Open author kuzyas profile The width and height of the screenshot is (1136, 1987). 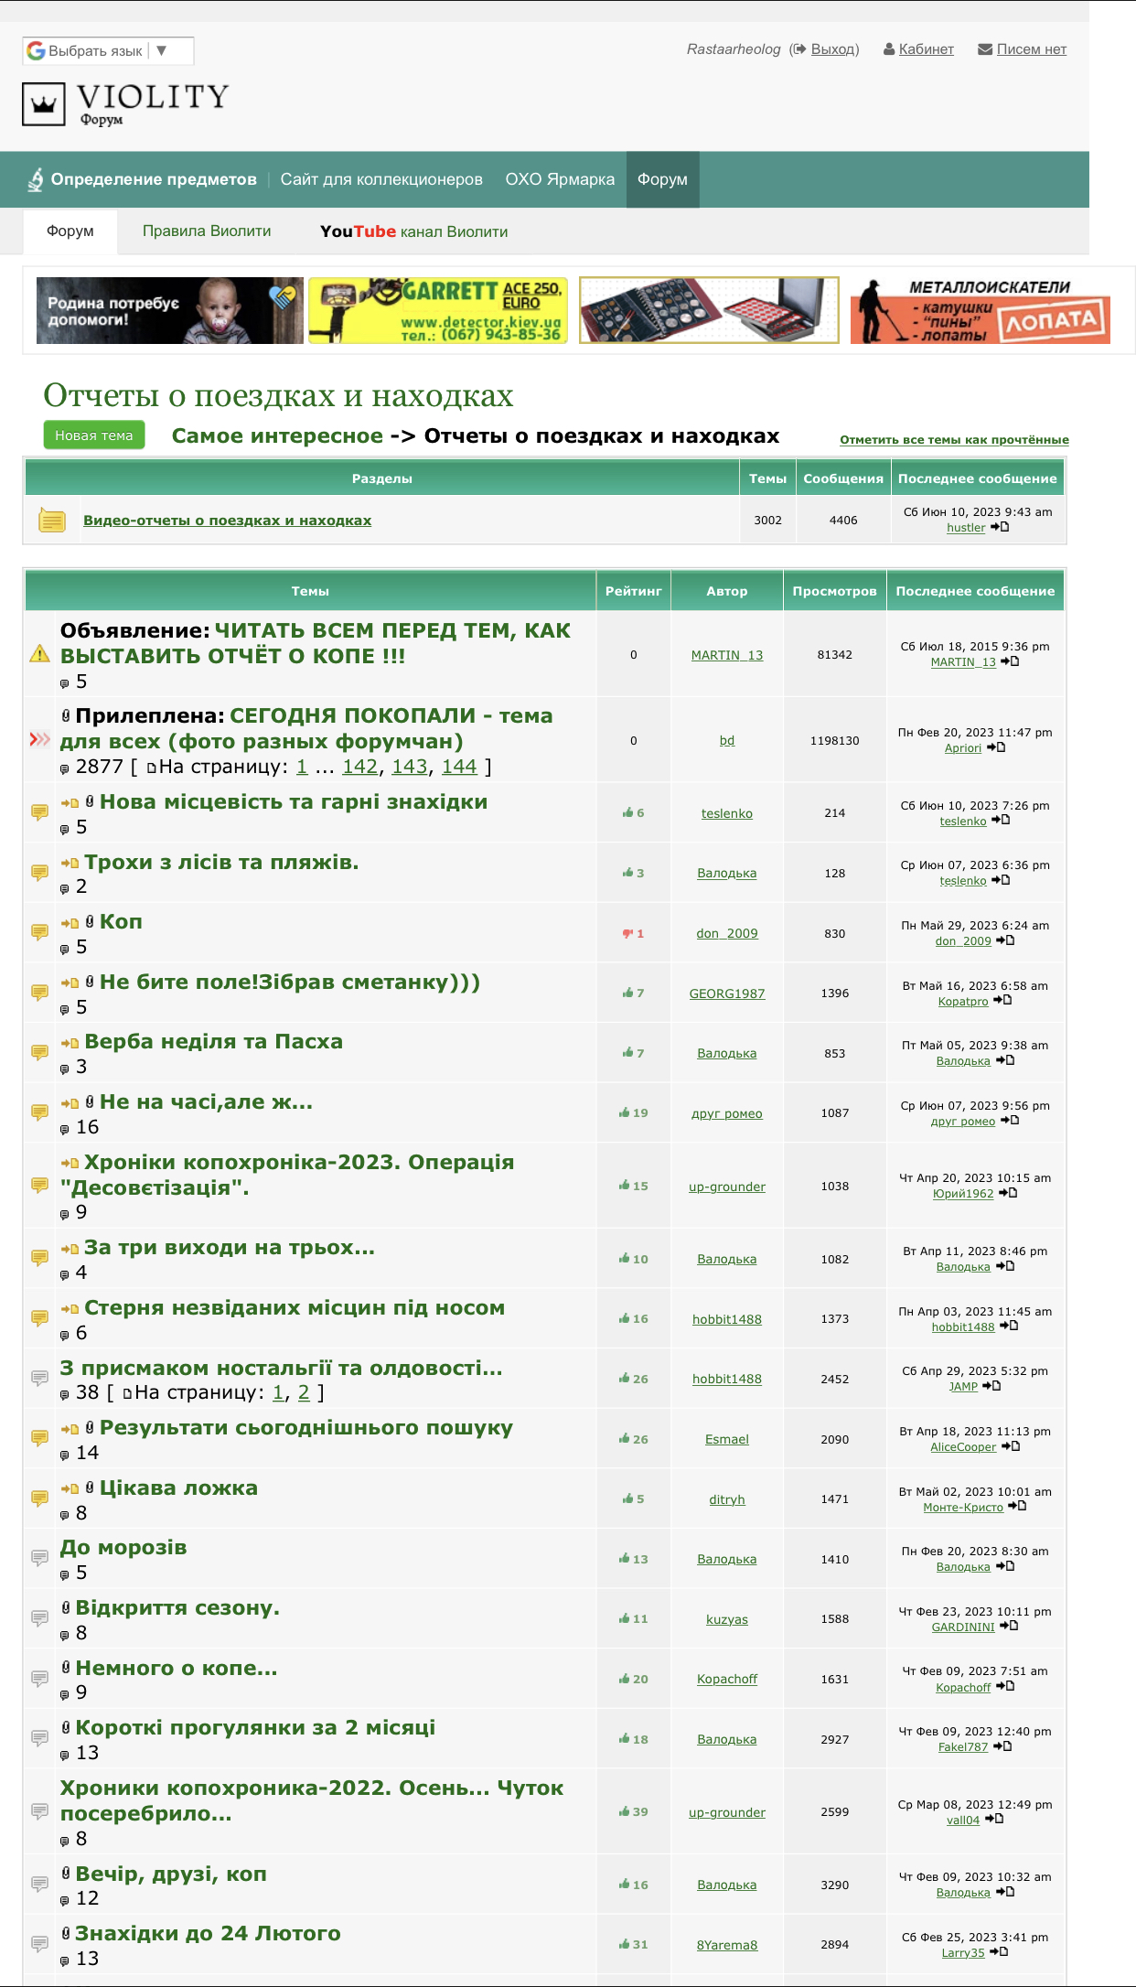727,1619
